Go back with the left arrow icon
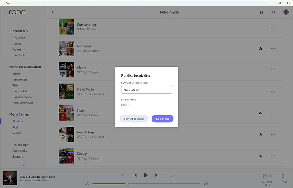This screenshot has width=293, height=188. click(53, 12)
